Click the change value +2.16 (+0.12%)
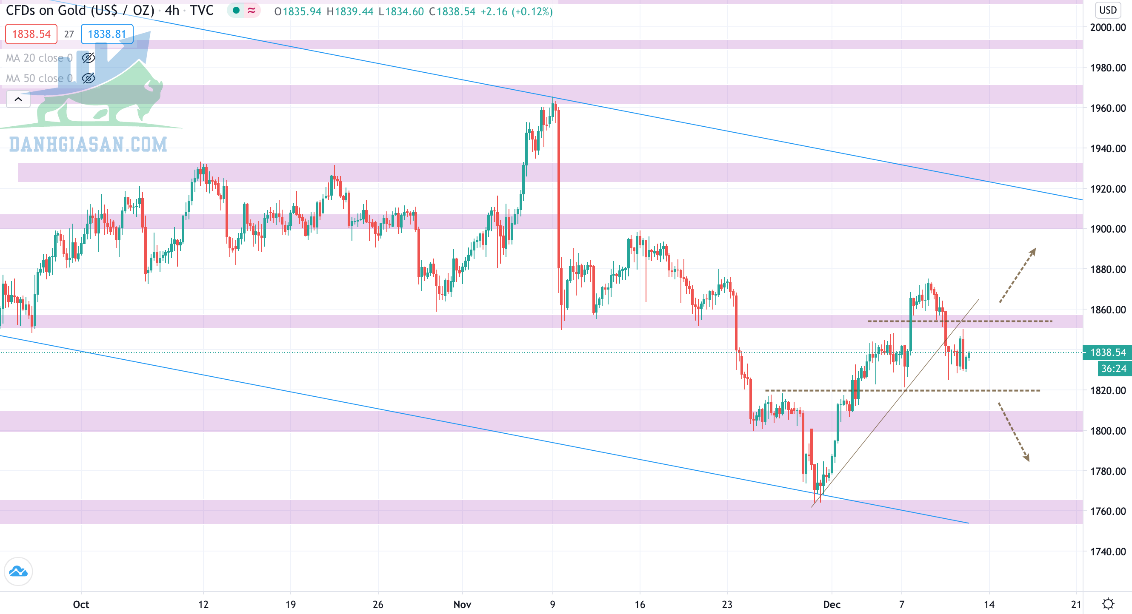Viewport: 1132px width, 614px height. click(x=516, y=11)
